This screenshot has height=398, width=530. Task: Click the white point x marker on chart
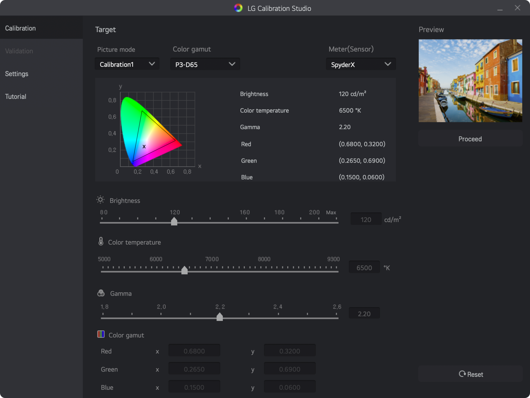click(144, 147)
